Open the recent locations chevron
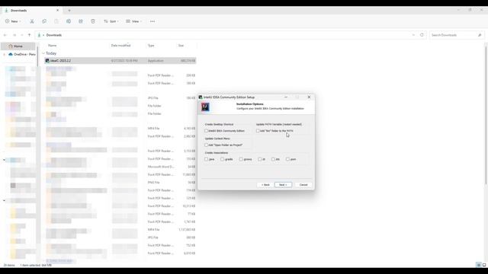The height and width of the screenshot is (274, 488). click(x=22, y=35)
